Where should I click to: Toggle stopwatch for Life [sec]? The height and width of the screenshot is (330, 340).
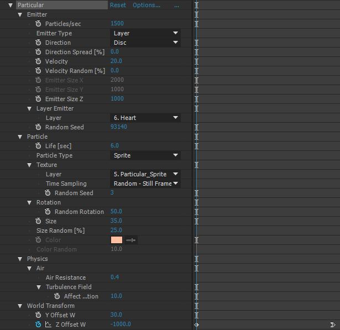38,146
